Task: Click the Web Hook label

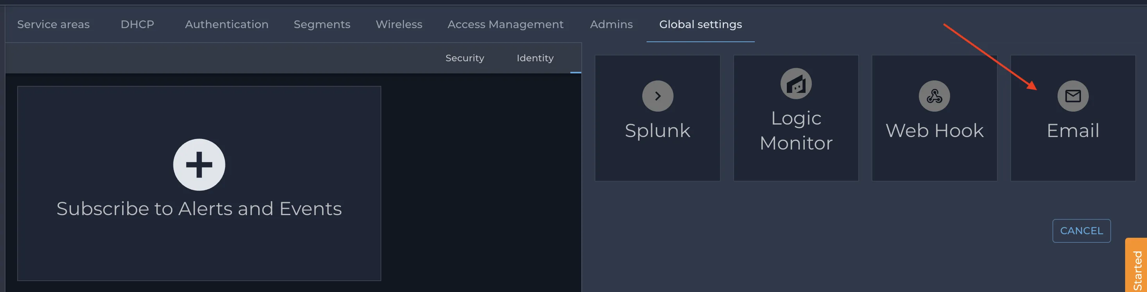Action: (934, 130)
